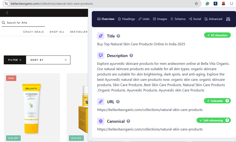Image resolution: width=236 pixels, height=142 pixels.
Task: Click the 51% OFF tag on sunscreen
Action: [x=13, y=138]
